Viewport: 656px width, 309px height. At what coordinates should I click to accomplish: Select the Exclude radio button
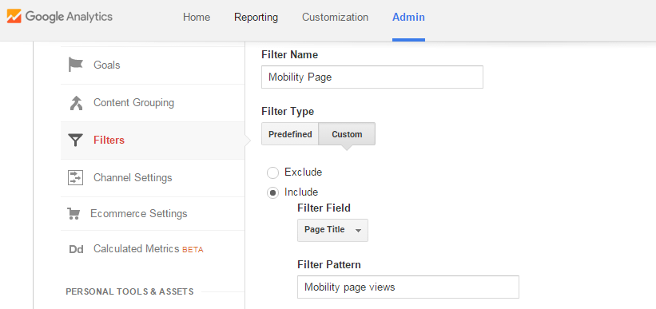click(x=272, y=172)
